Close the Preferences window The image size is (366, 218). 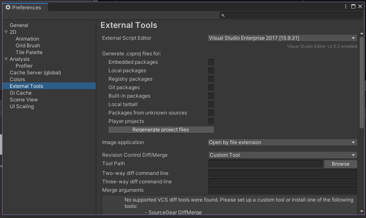click(361, 7)
